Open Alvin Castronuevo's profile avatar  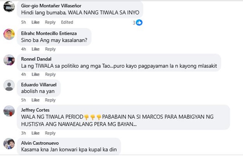(x=9, y=144)
